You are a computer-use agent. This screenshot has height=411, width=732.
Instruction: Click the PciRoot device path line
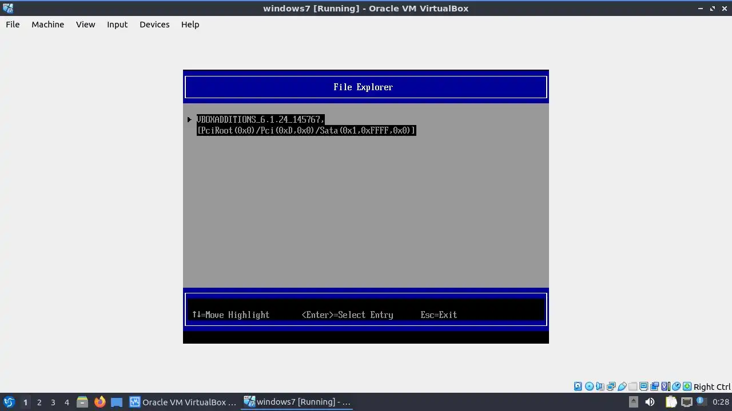(306, 131)
